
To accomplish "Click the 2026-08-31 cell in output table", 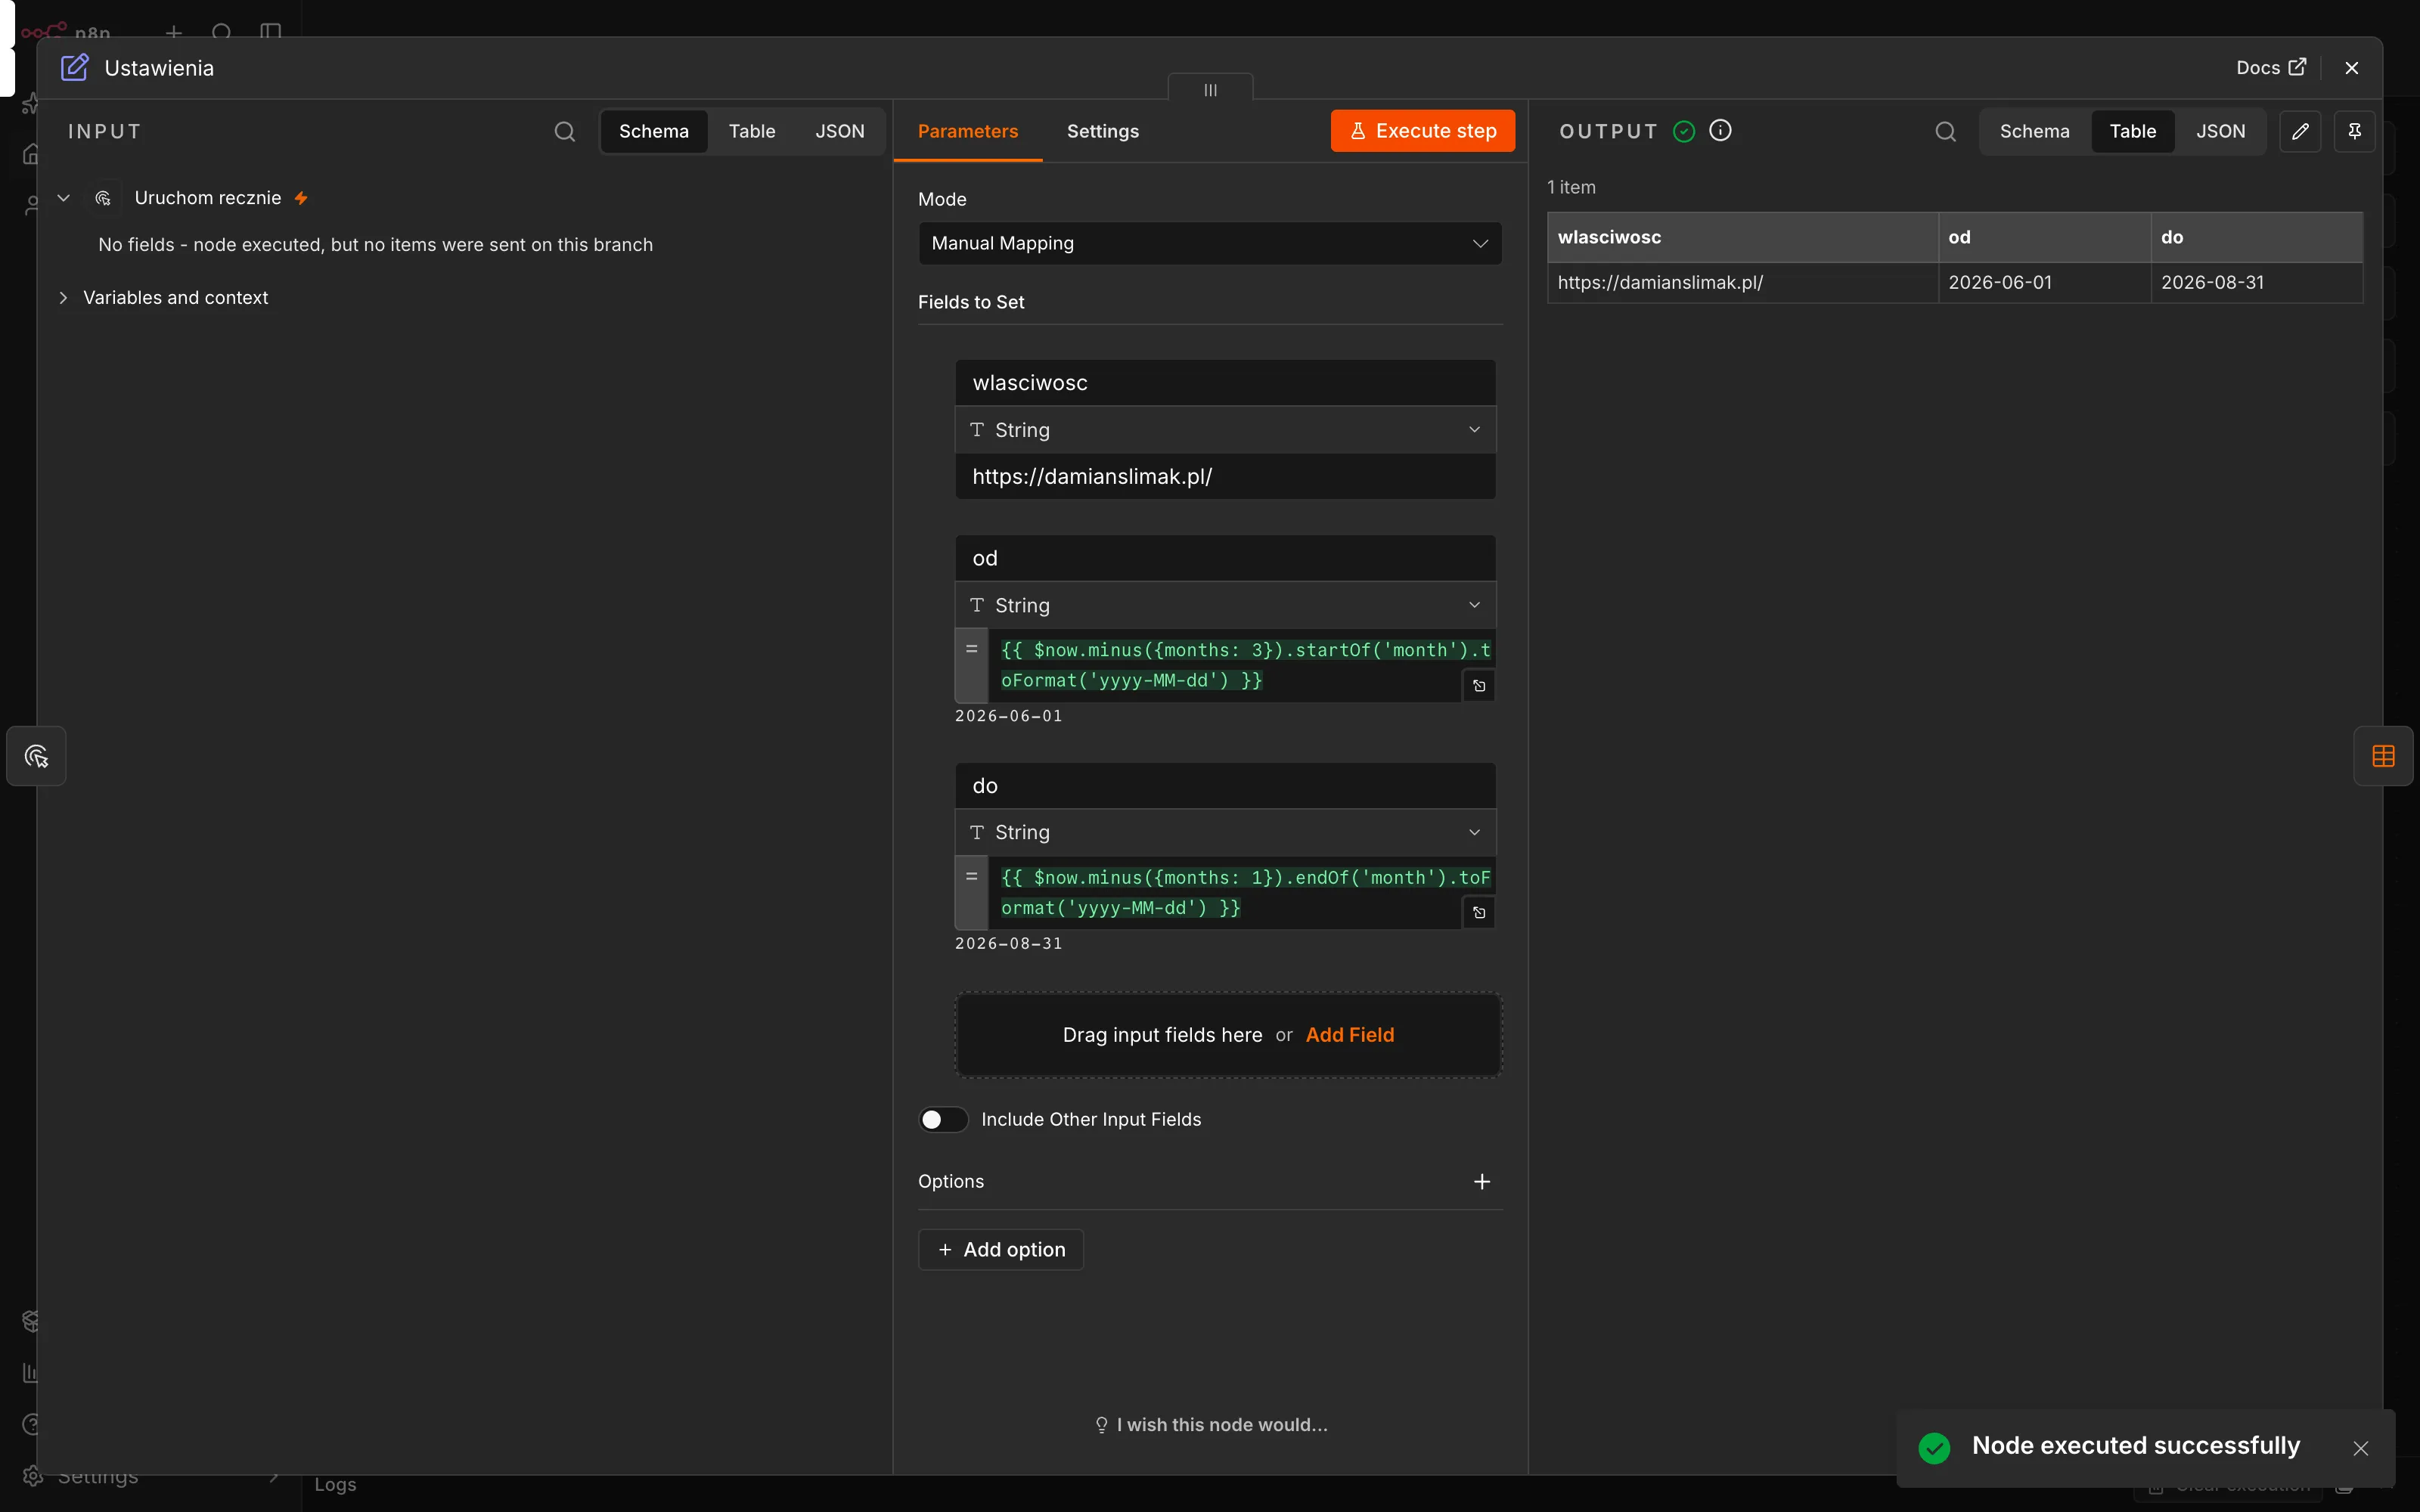I will (2256, 283).
